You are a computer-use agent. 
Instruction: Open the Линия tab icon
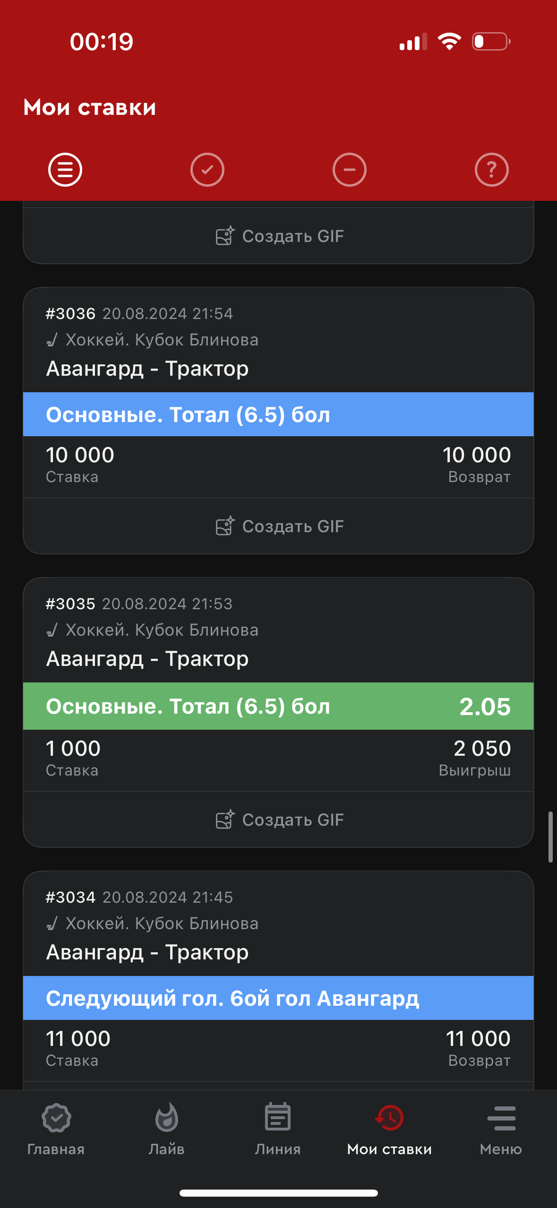[278, 1117]
